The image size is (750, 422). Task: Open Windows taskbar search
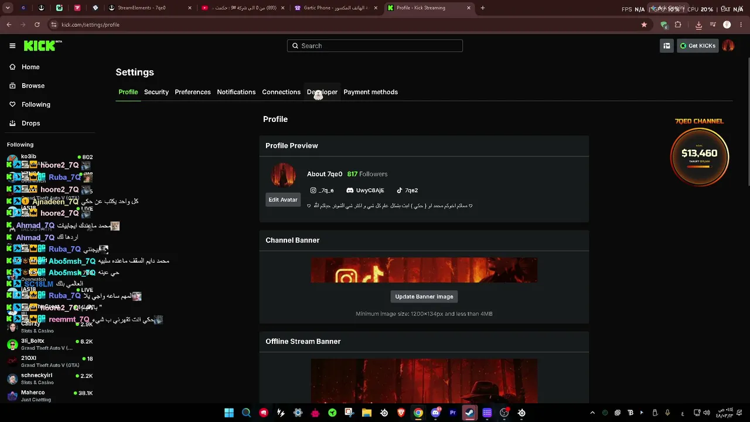coord(246,413)
